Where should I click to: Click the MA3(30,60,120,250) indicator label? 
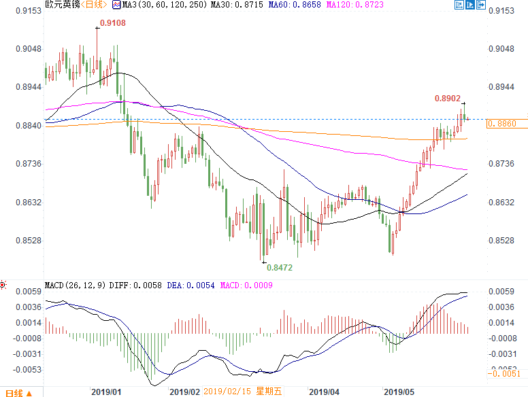click(x=152, y=5)
